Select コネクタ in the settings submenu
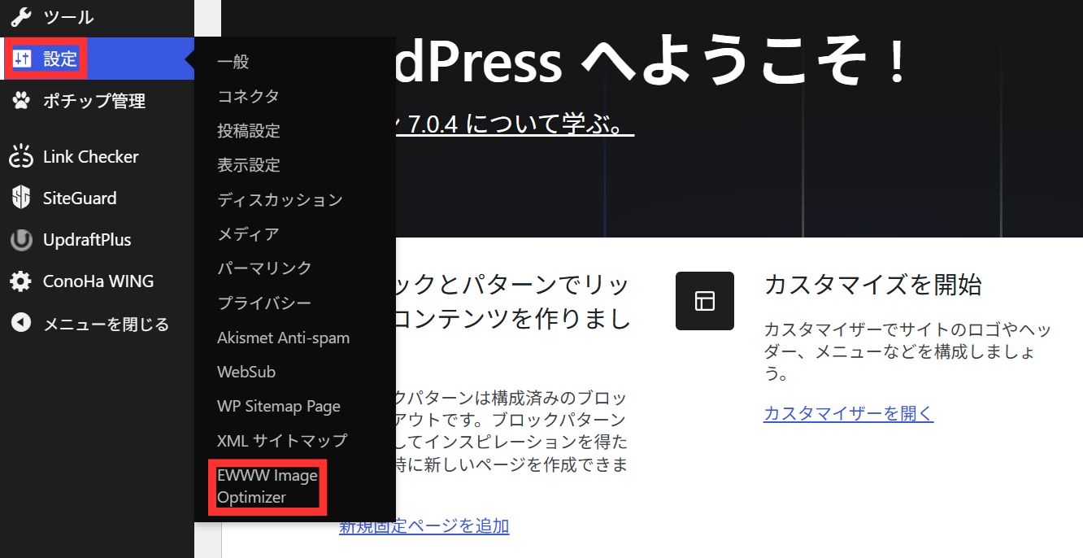 248,96
